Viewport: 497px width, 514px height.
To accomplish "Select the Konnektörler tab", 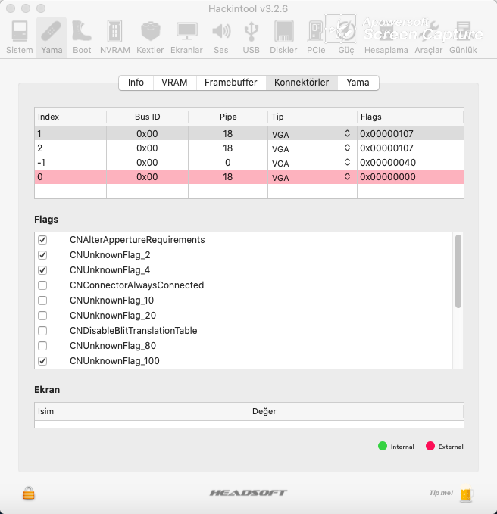I will click(302, 83).
